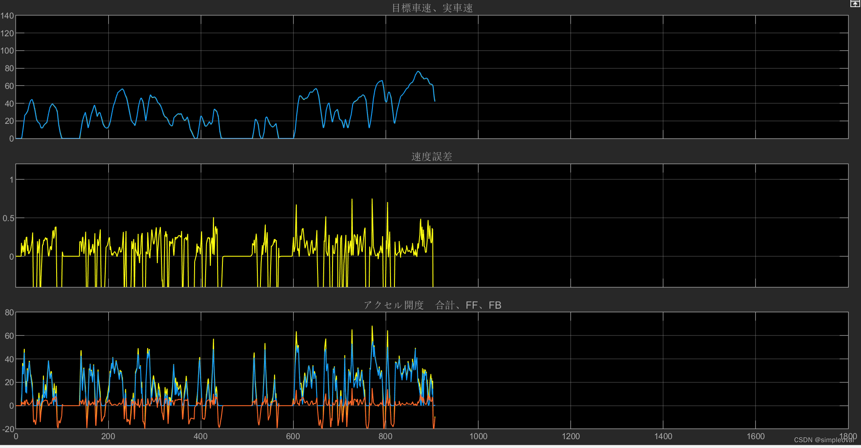Click the 140 y-axis label on top plot
This screenshot has height=448, width=861.
tap(7, 16)
